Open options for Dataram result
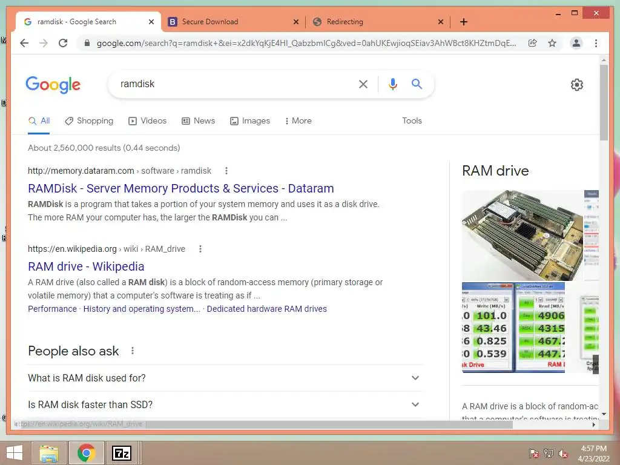 point(226,171)
